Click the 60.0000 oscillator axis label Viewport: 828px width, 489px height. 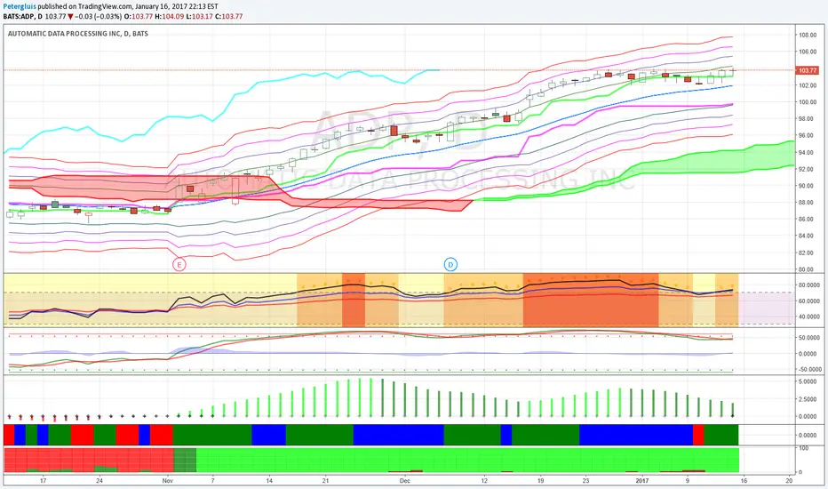click(x=809, y=301)
